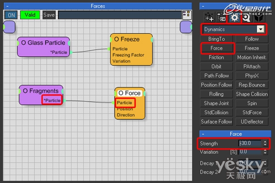
Task: Choose the PAttach operator
Action: coord(252,66)
